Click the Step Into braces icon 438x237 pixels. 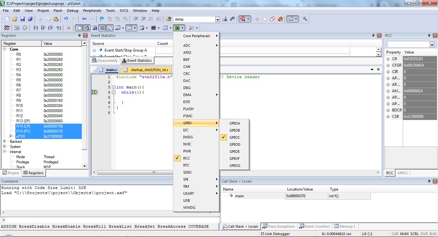coord(36,28)
